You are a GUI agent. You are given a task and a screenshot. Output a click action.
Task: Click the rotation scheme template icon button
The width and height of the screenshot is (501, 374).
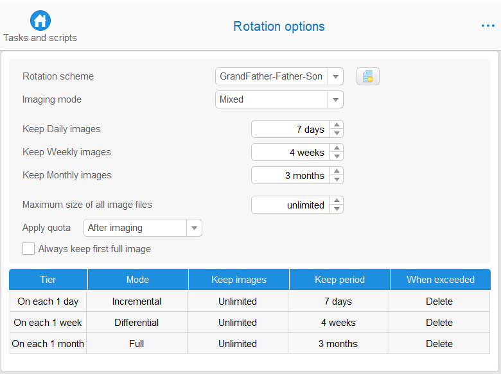(x=368, y=76)
